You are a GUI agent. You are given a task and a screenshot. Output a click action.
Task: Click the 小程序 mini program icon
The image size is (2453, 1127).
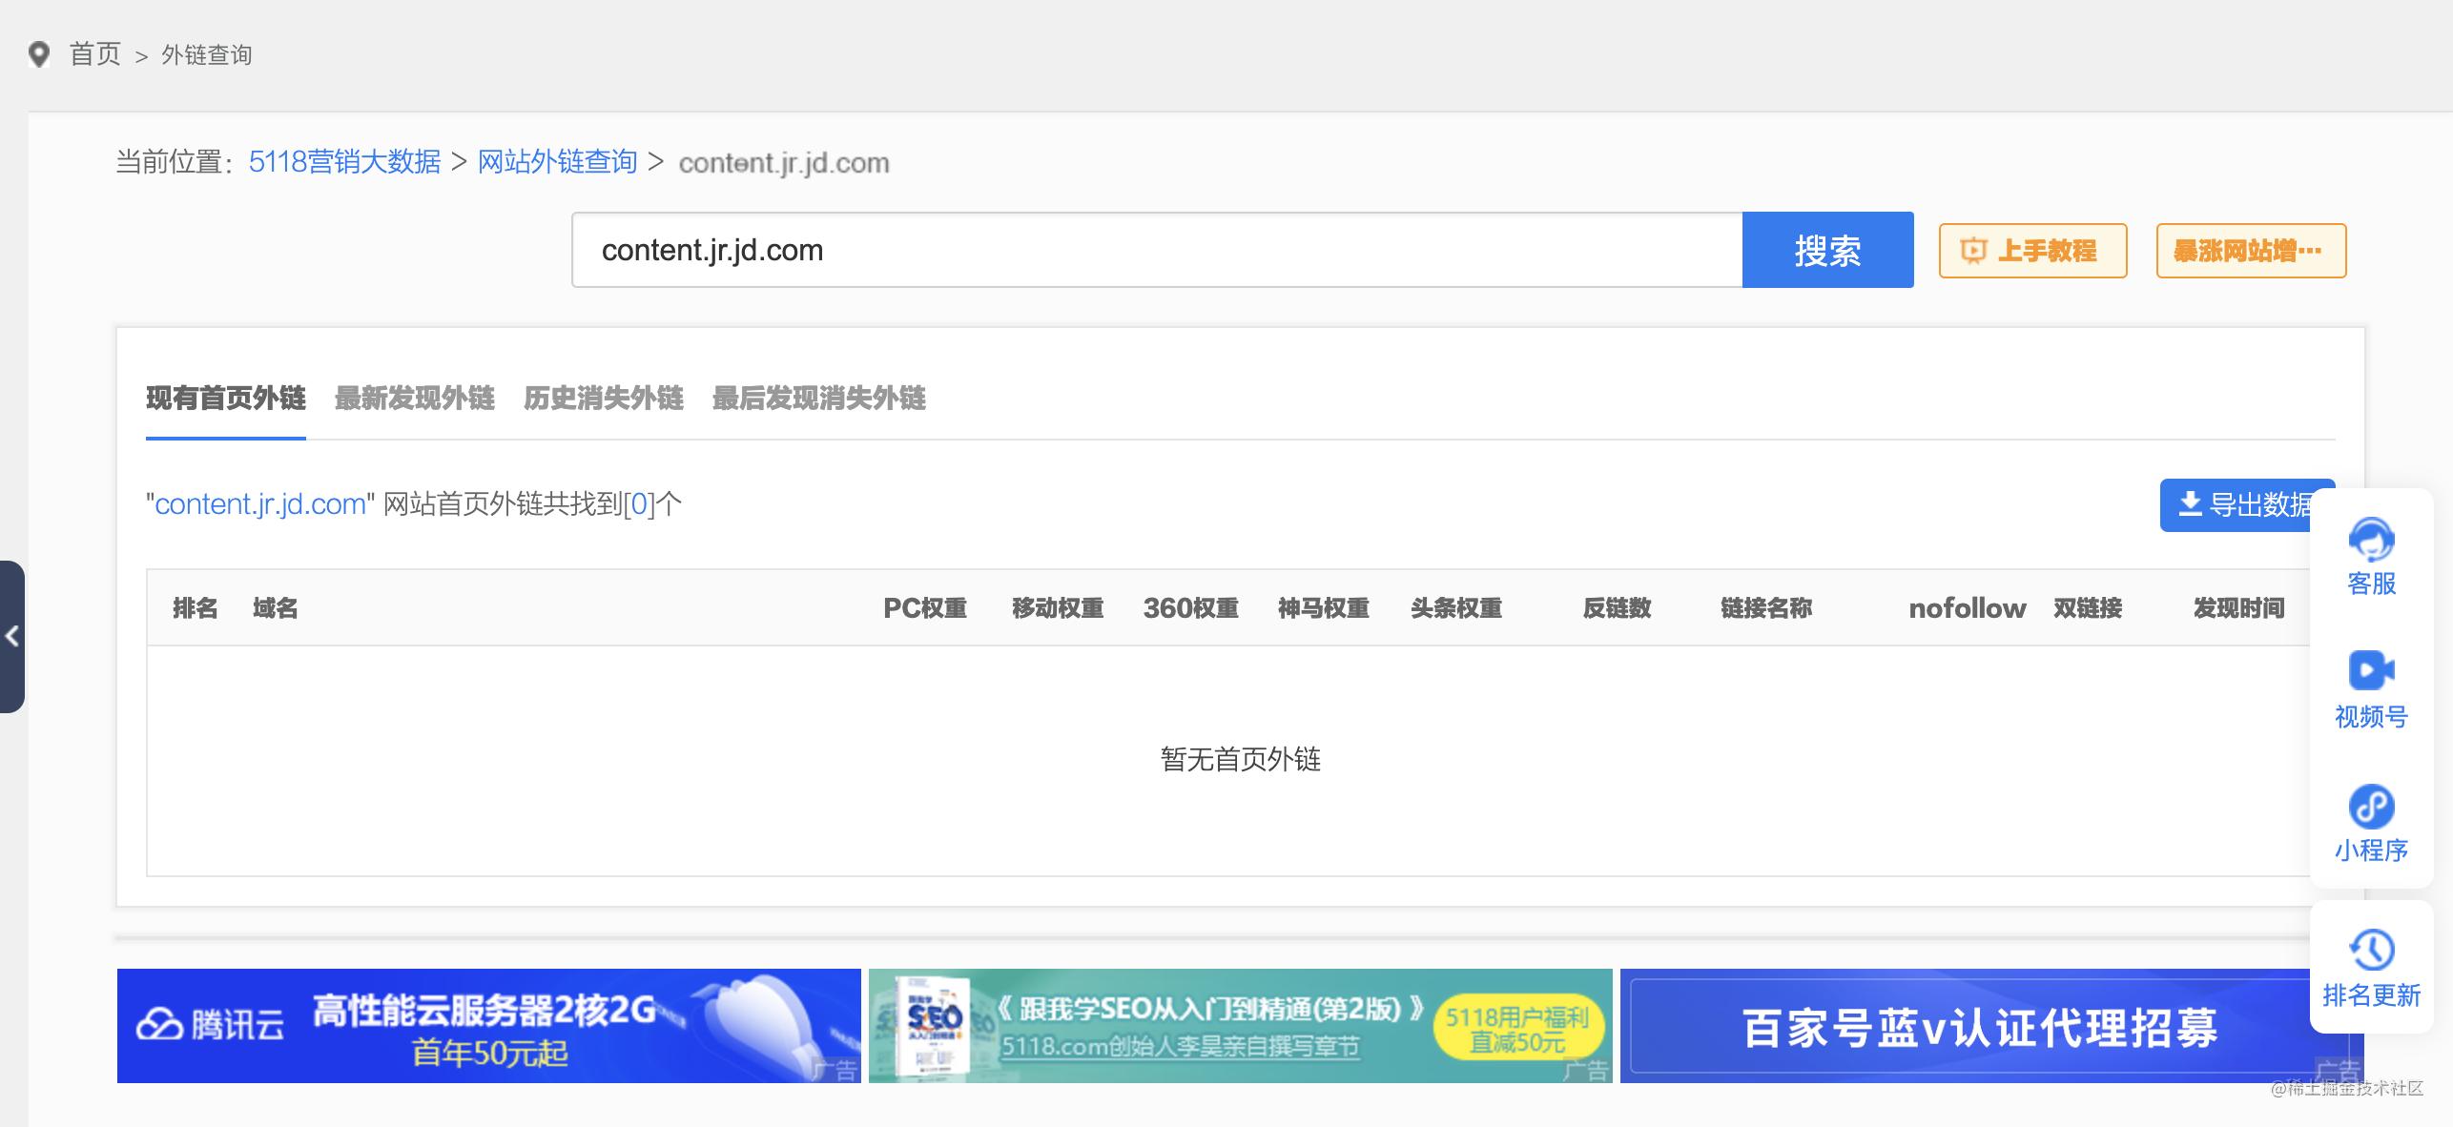tap(2371, 809)
